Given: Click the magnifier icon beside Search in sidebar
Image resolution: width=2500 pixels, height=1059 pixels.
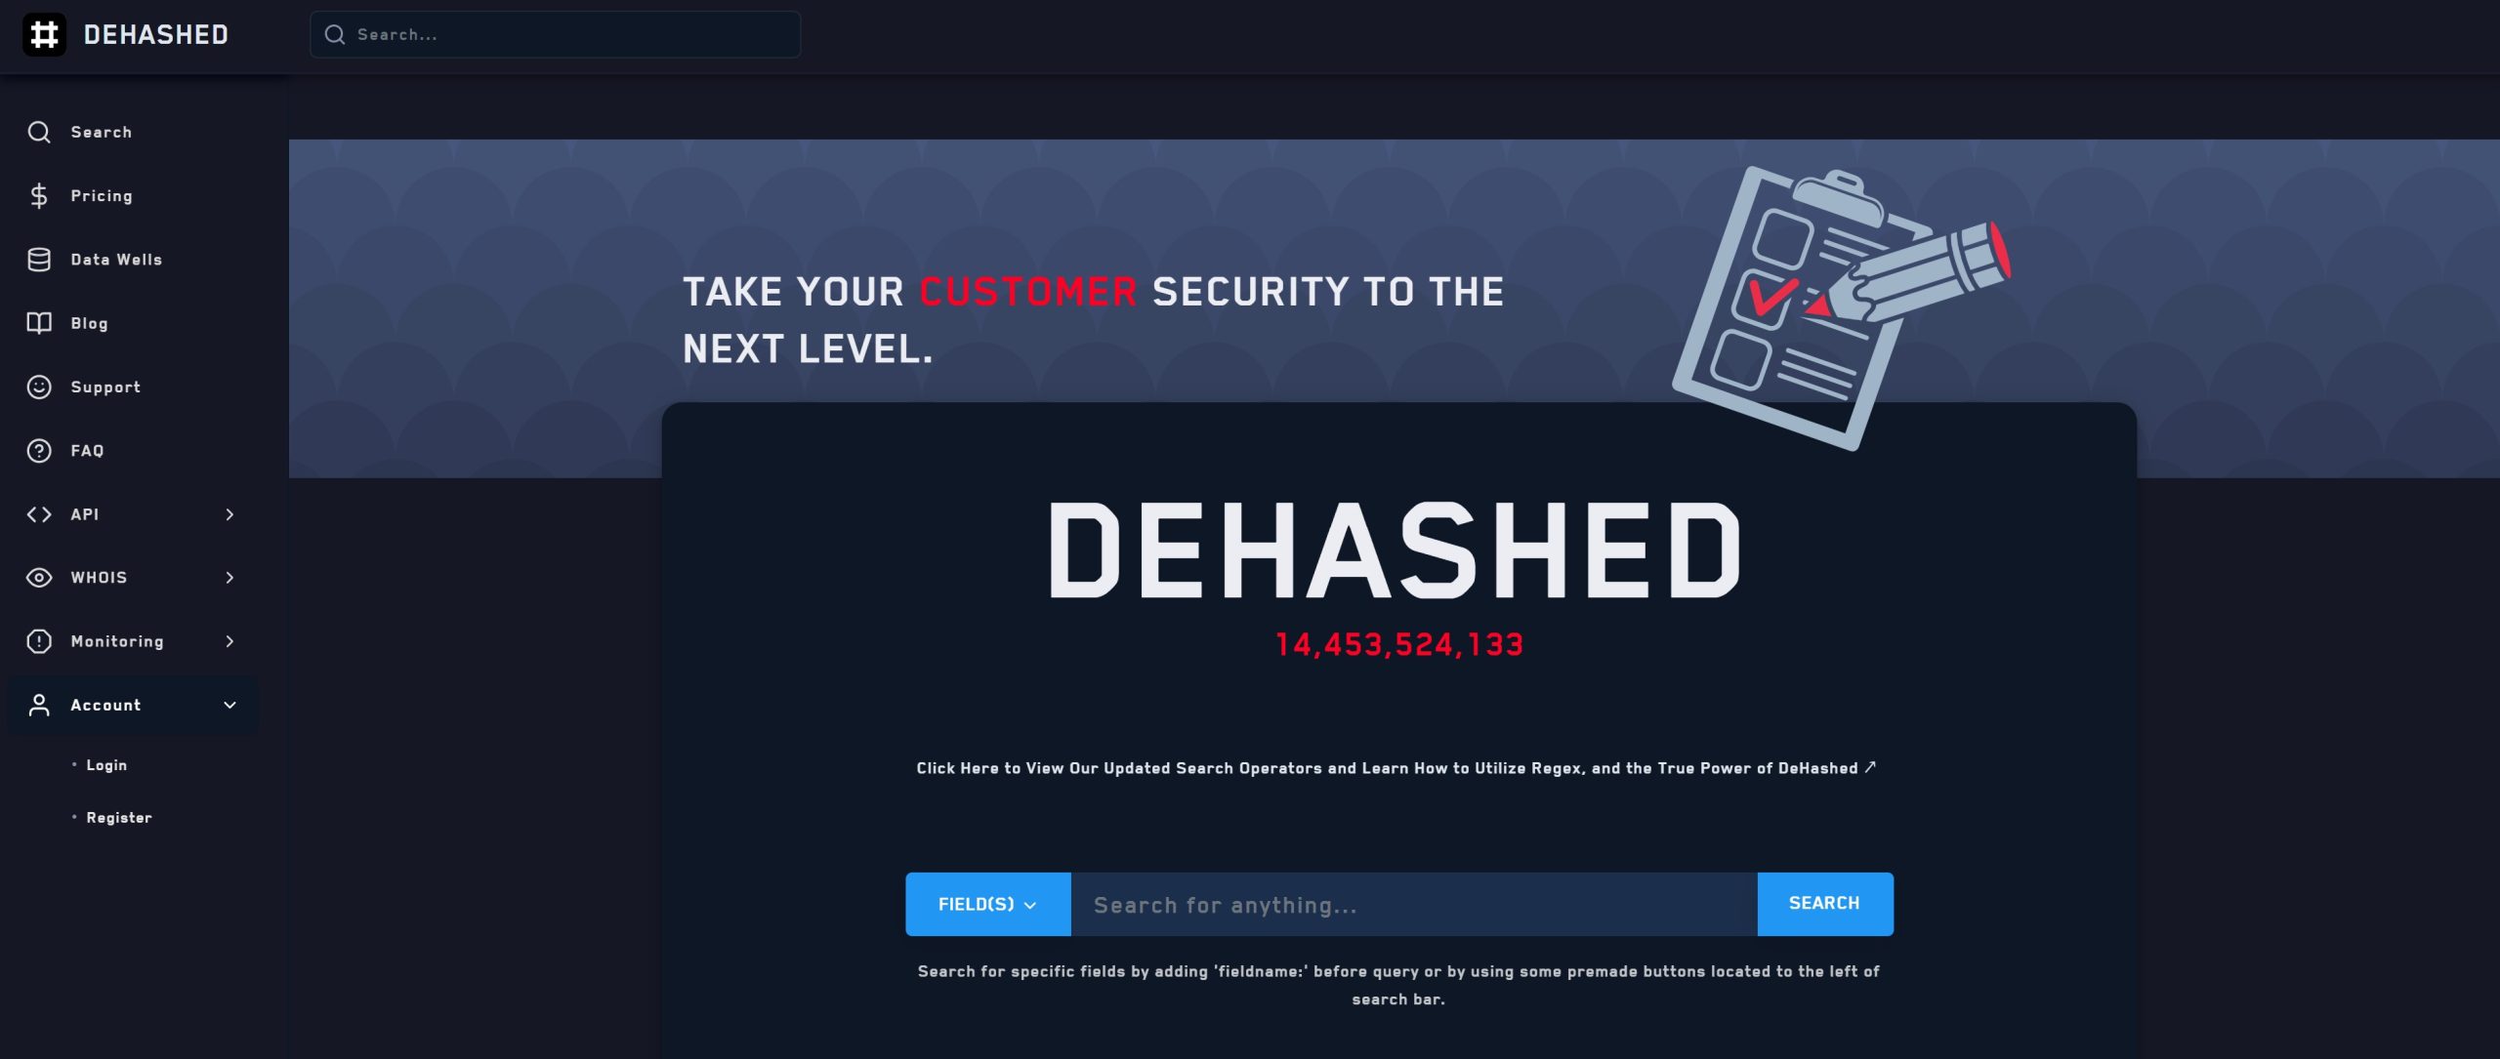Looking at the screenshot, I should click(39, 132).
